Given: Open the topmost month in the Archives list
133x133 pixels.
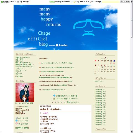Looking at the screenshot, I should [x=100, y=89].
